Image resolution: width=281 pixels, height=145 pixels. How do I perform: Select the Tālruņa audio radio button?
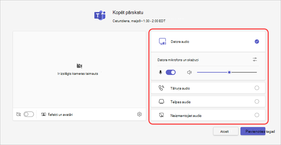click(257, 88)
